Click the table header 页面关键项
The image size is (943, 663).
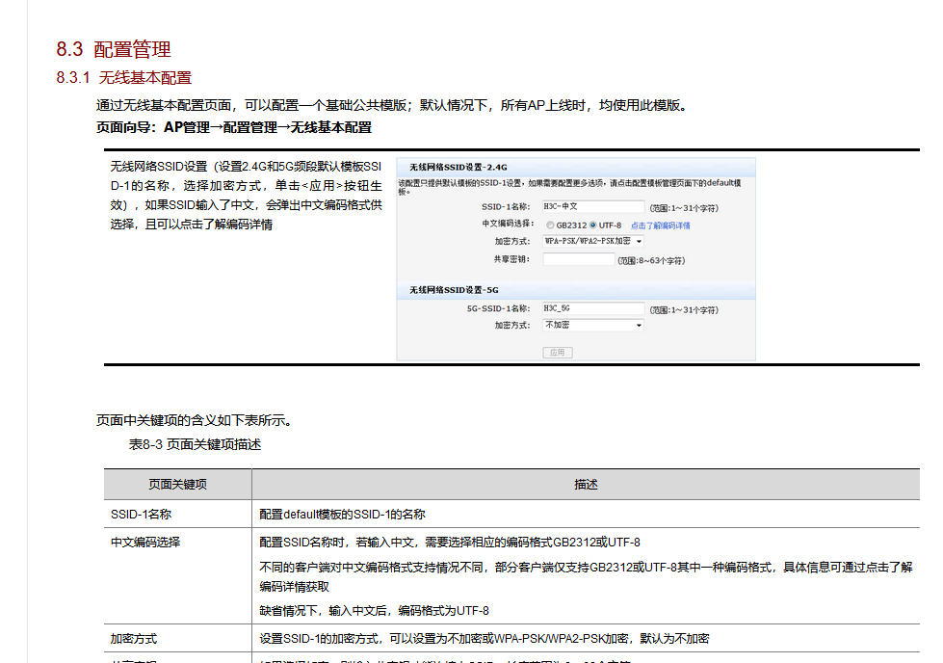point(177,485)
